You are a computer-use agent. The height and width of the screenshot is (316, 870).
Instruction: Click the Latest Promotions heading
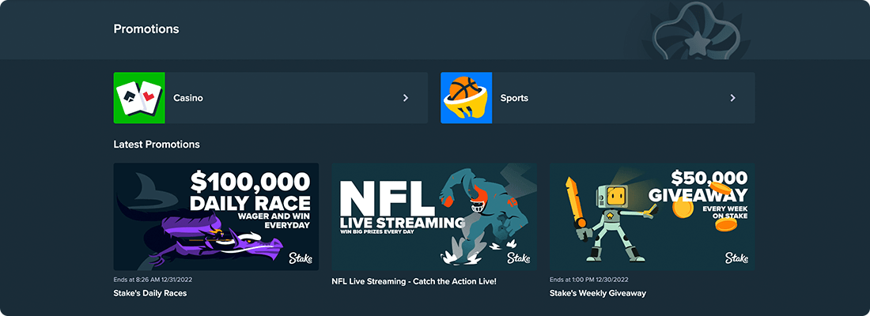click(x=157, y=145)
